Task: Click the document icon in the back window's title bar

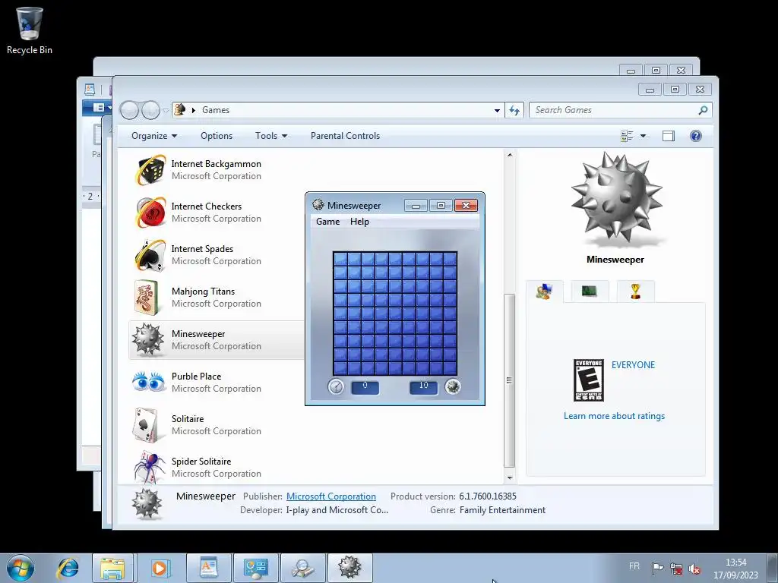Action: [x=90, y=90]
